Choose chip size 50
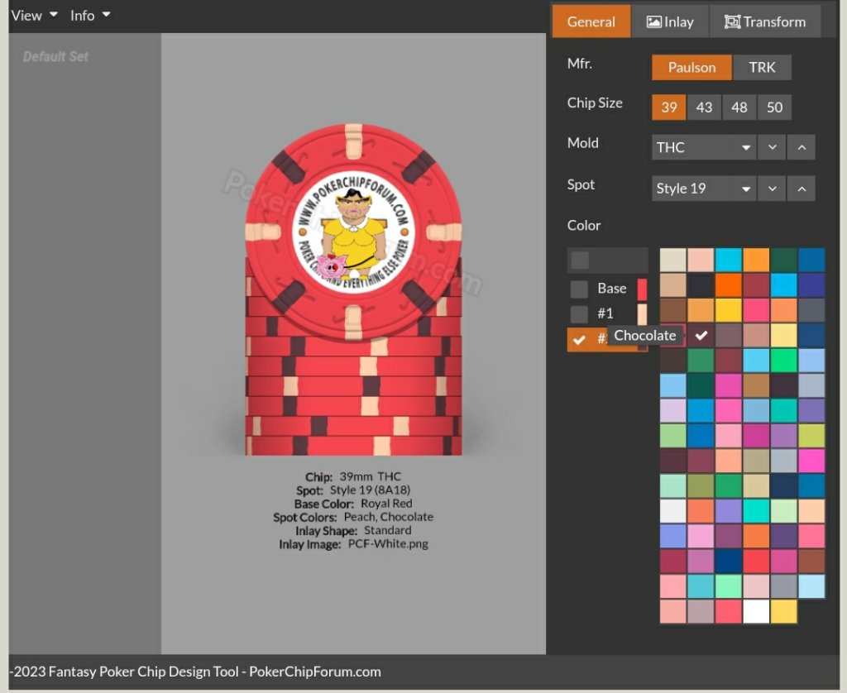This screenshot has width=847, height=693. coord(774,107)
